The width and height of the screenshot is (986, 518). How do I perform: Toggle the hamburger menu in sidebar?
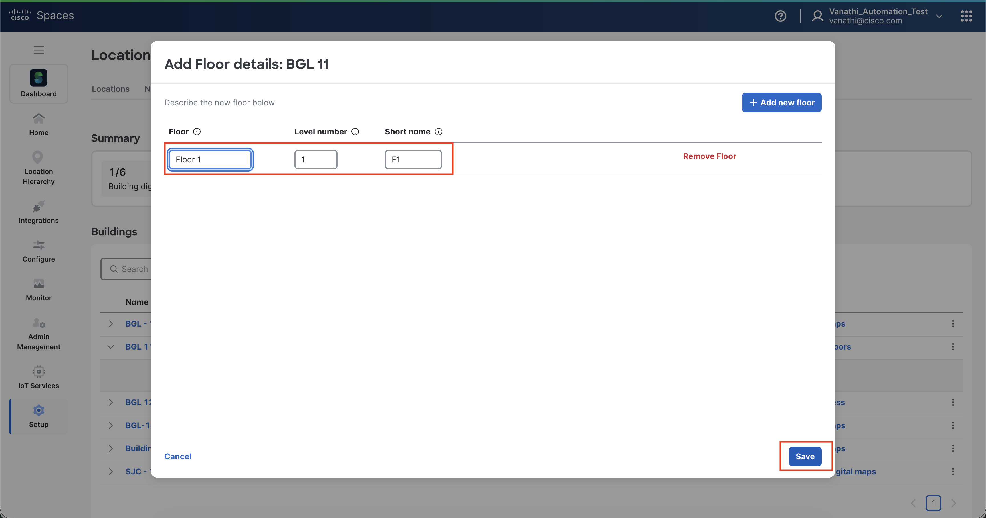tap(38, 50)
